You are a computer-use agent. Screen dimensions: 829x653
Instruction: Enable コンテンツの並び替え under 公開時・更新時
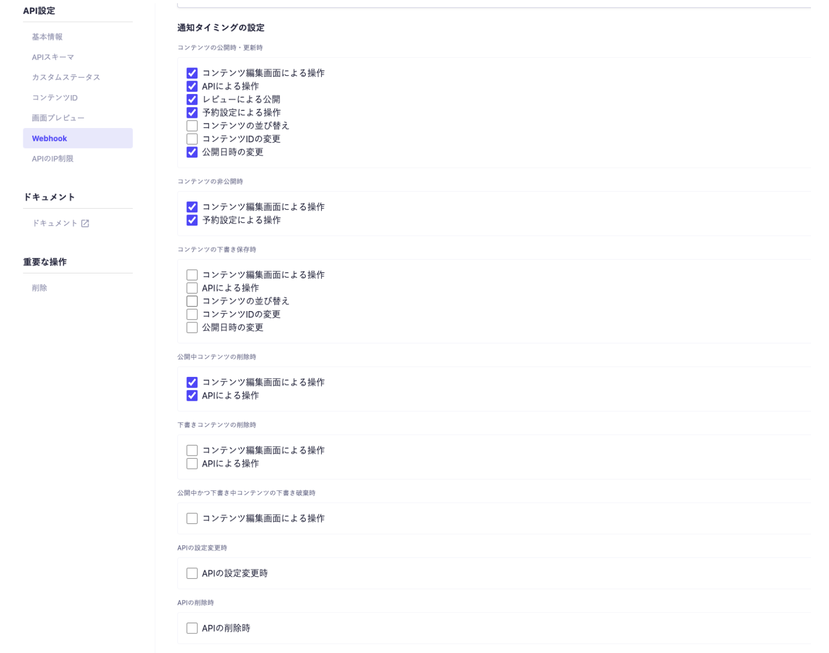[x=192, y=126]
